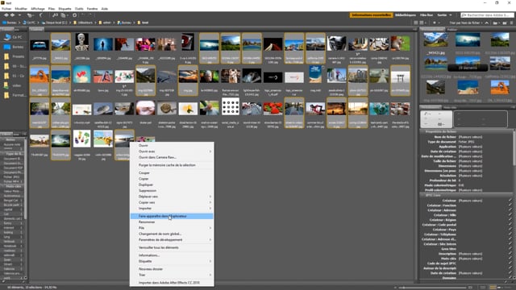Viewport: 516px width, 290px height.
Task: Click the Publier tab in the right panel
Action: [452, 29]
